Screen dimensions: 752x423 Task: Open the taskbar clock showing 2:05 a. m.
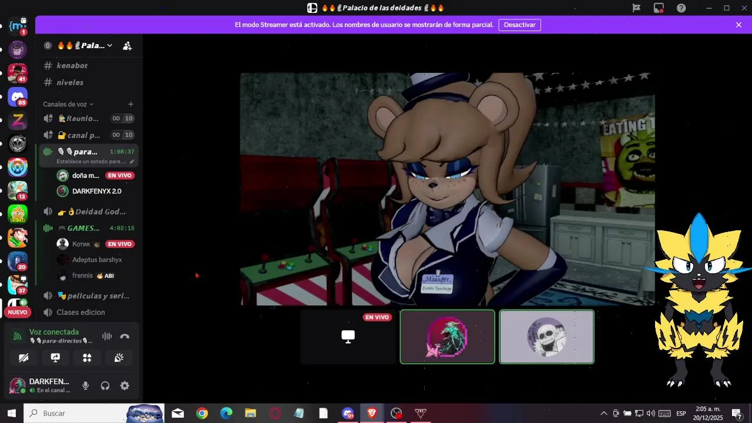click(x=708, y=414)
